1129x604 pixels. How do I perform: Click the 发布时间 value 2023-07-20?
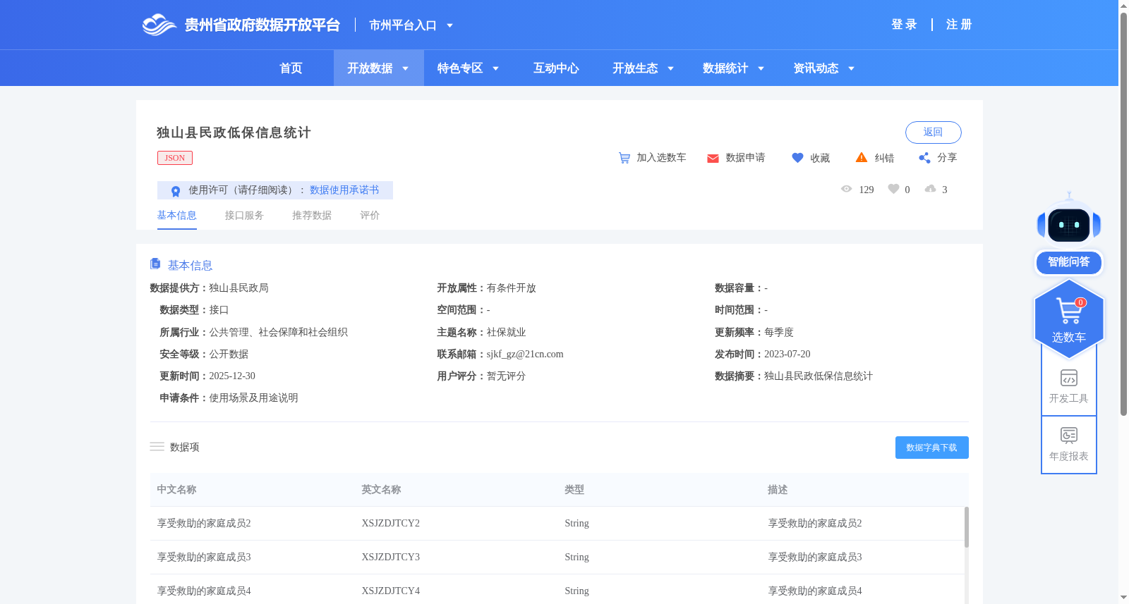787,354
